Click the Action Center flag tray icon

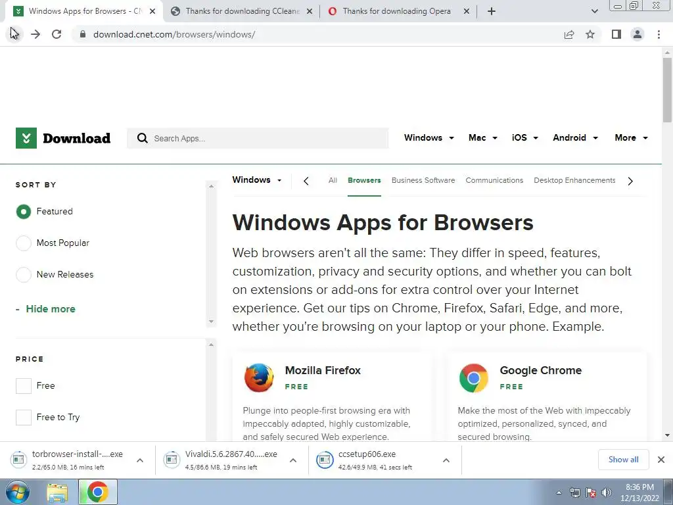point(591,493)
